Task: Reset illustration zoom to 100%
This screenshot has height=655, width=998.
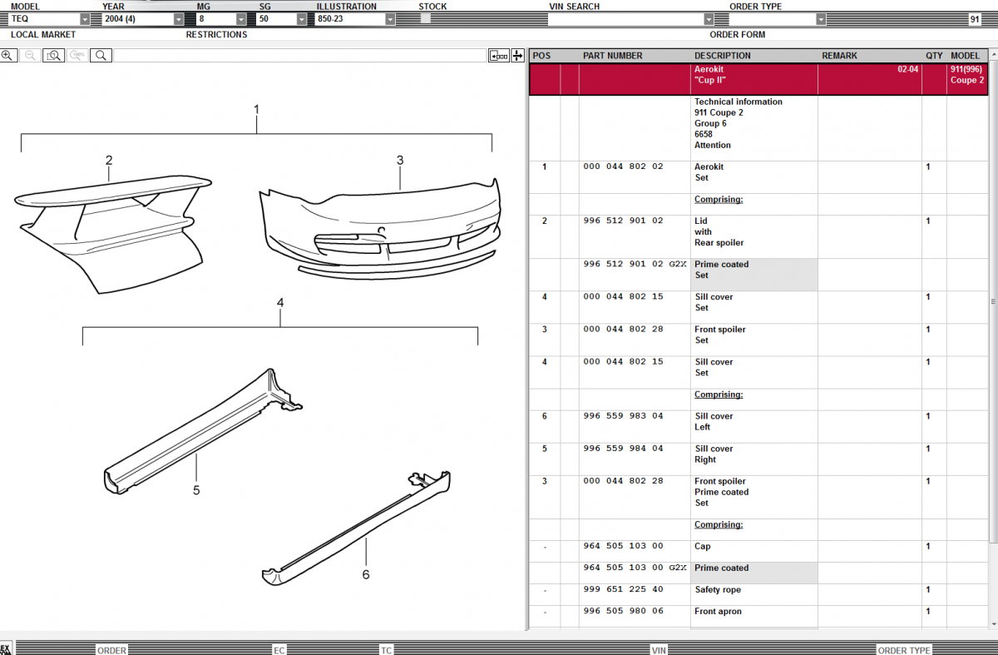Action: 77,56
